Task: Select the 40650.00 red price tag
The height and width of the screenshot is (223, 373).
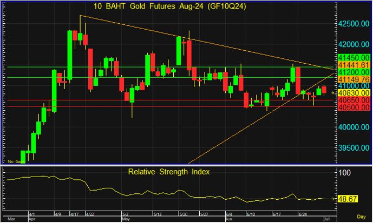Action: [352, 100]
